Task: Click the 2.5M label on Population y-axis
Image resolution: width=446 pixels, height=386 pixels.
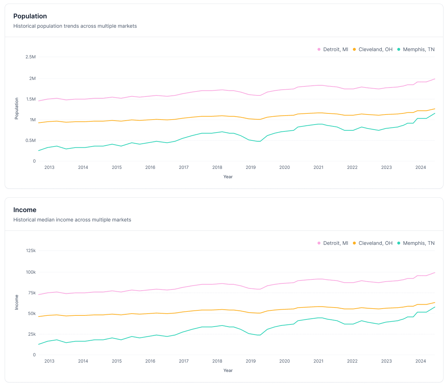Action: click(31, 57)
